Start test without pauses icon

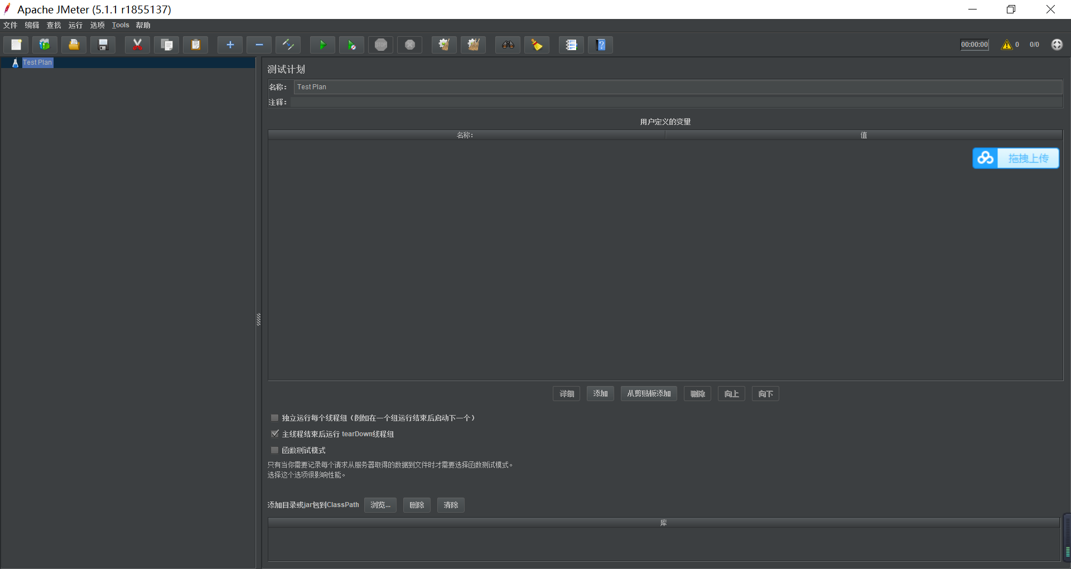coord(351,45)
